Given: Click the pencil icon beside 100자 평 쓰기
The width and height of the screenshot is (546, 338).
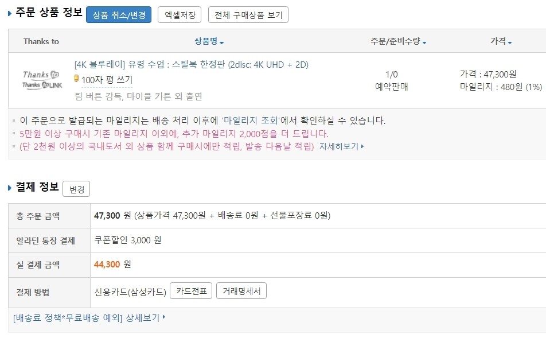Looking at the screenshot, I should coord(76,79).
